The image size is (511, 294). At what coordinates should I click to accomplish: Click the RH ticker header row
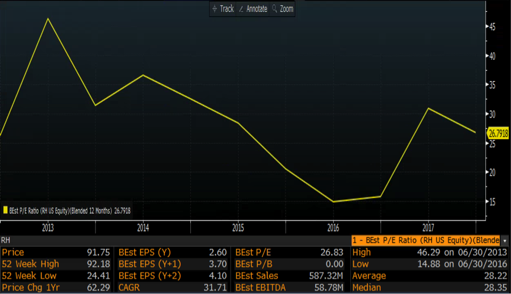170,241
